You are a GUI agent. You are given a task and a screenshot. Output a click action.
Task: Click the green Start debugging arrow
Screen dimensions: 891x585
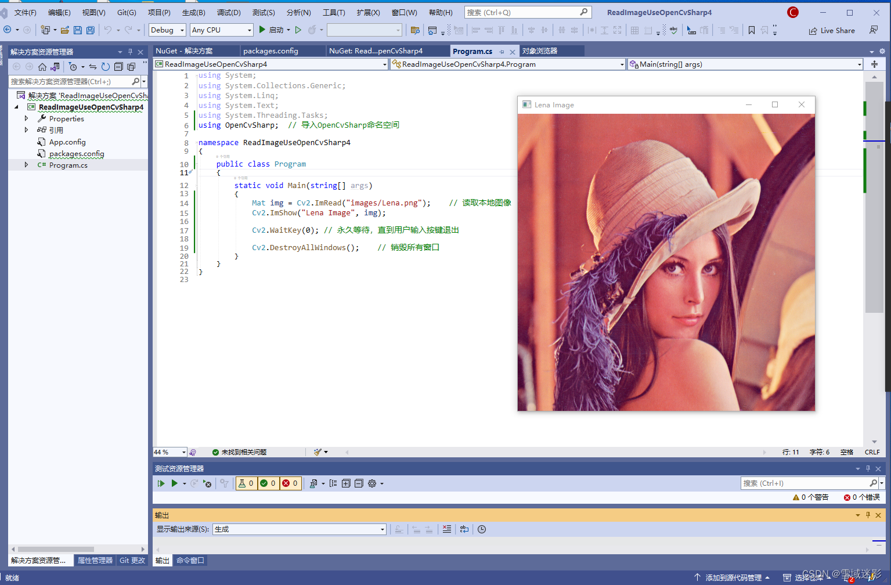tap(262, 30)
